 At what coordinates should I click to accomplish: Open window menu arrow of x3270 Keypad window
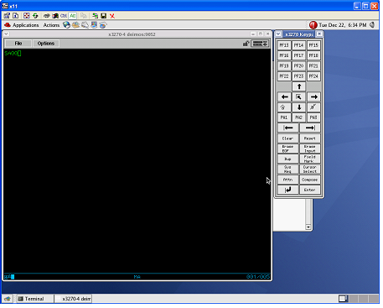point(278,34)
